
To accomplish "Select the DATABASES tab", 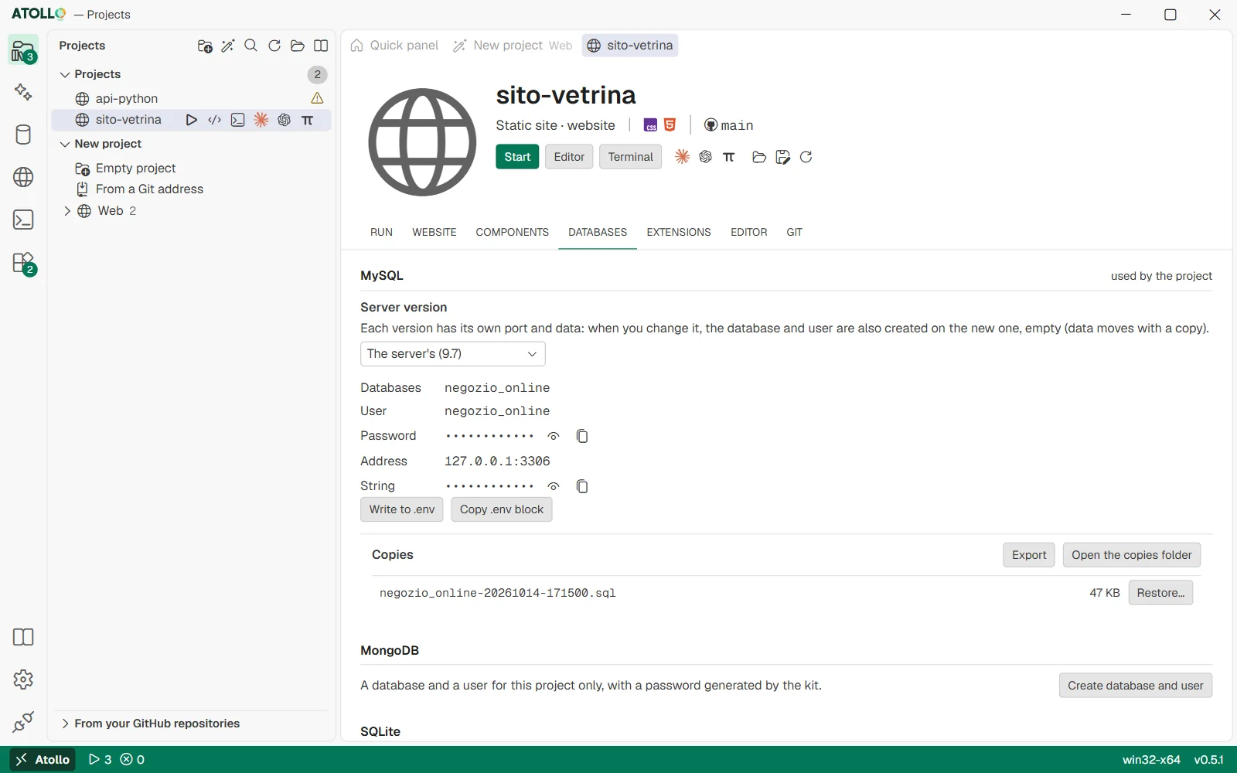I will coord(598,232).
